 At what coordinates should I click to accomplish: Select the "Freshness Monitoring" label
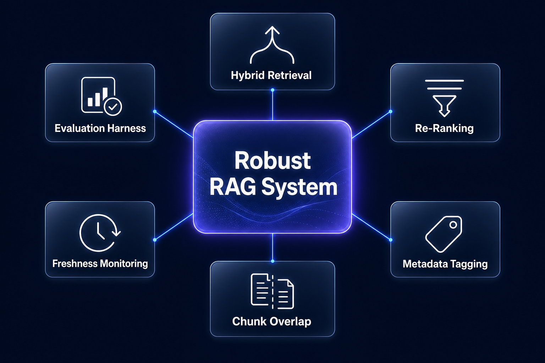(100, 264)
